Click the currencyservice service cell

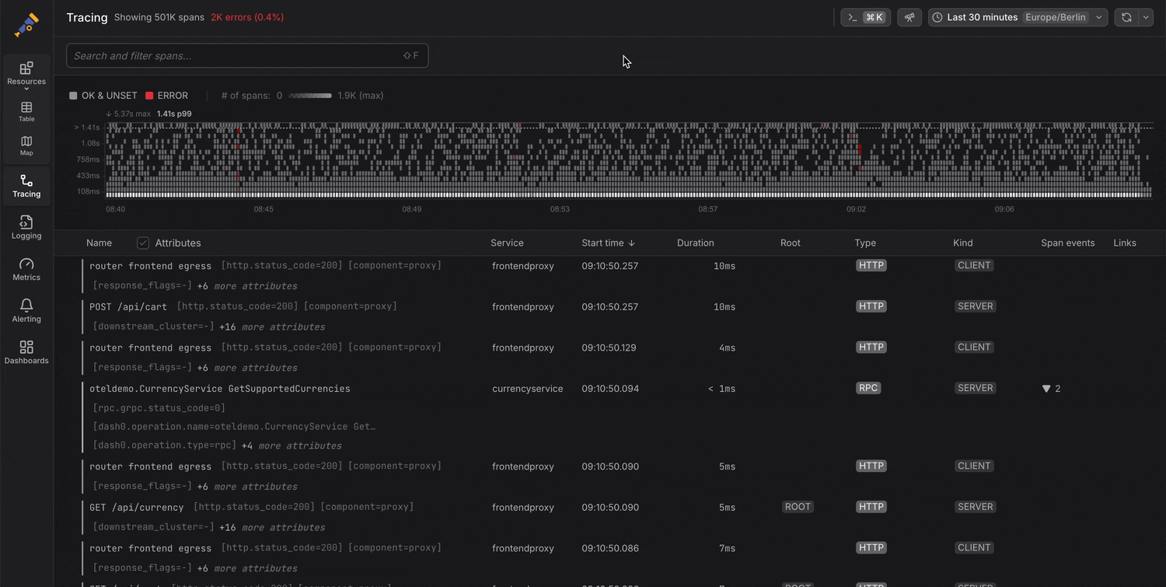[527, 389]
